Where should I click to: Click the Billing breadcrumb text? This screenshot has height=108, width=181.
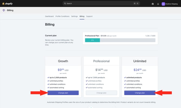pyautogui.click(x=10, y=10)
